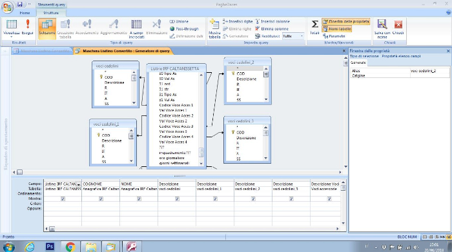The height and width of the screenshot is (252, 452).
Task: Switch to the Struttura ribbon tab
Action: pos(51,13)
